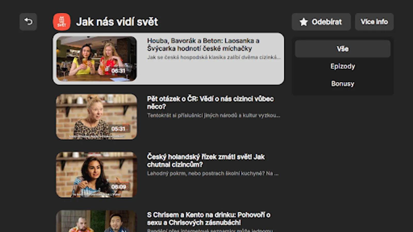This screenshot has width=413, height=232.
Task: Play the Houba, Bavorák a Beton video thumbnail
Action: pyautogui.click(x=97, y=59)
